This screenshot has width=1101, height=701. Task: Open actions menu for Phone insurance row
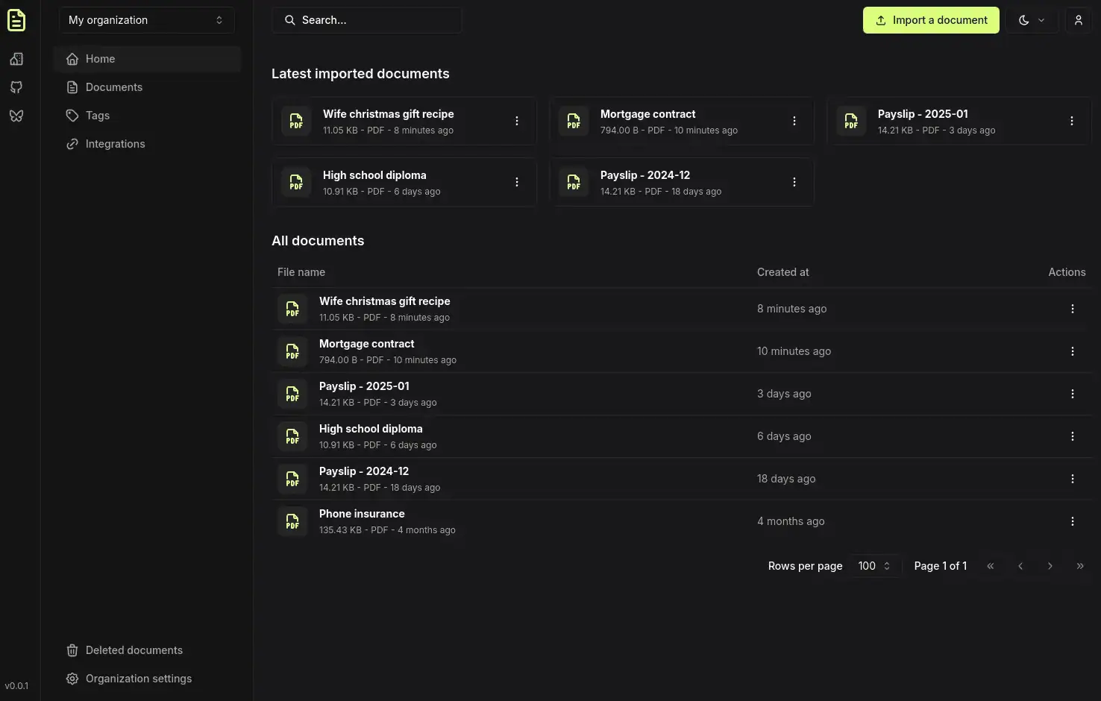[x=1072, y=521]
